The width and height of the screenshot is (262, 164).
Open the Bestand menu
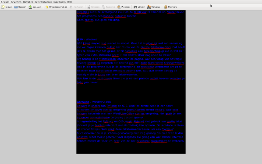point(5,2)
